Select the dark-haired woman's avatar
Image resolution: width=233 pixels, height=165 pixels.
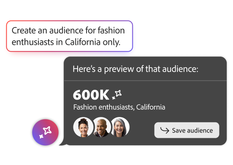83,127
